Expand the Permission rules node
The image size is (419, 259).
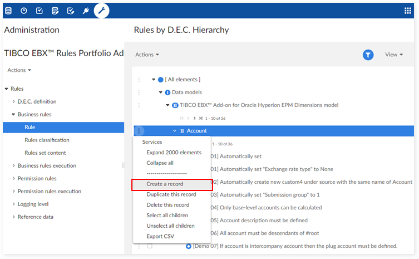point(13,178)
